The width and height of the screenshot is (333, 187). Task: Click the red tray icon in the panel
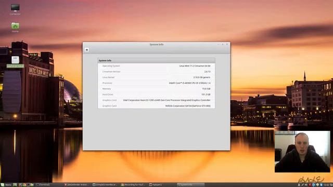[x=310, y=185]
